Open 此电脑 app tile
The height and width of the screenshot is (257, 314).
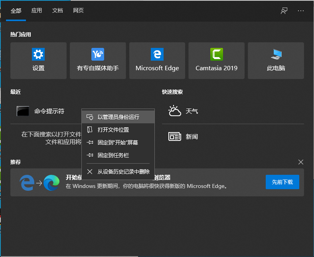click(276, 61)
